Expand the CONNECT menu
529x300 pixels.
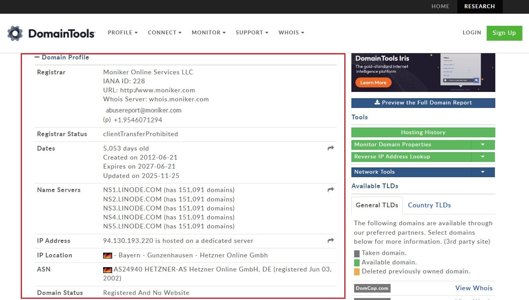164,32
